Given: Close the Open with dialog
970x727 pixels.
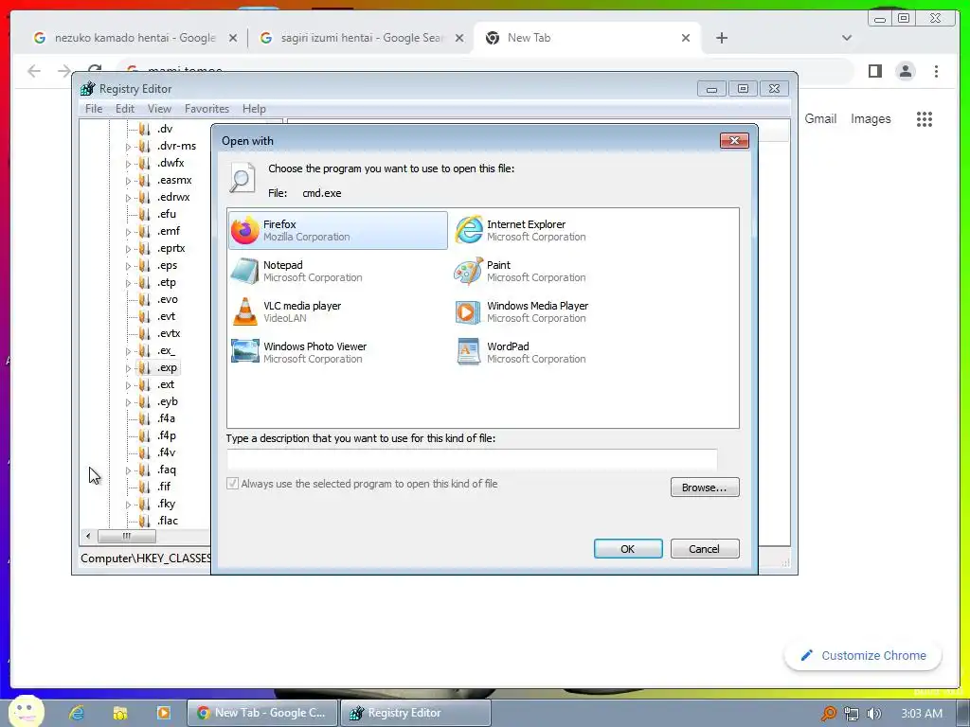Looking at the screenshot, I should 734,141.
